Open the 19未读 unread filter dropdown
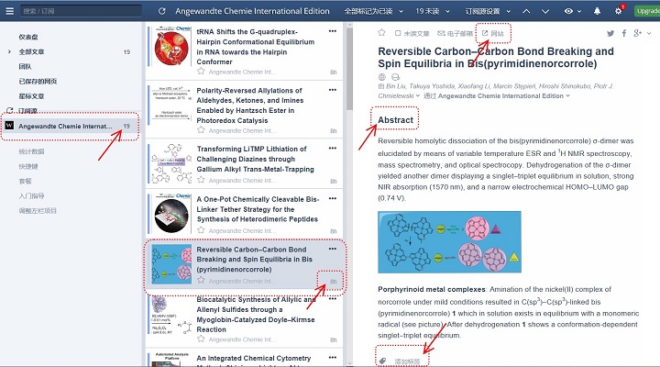The height and width of the screenshot is (367, 660). [x=433, y=11]
